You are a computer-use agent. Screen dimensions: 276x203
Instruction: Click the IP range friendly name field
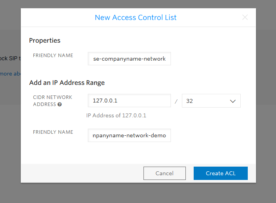coord(129,135)
